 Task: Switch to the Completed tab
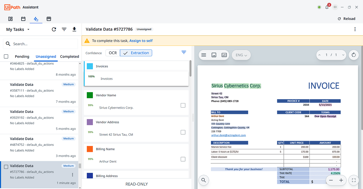pos(69,56)
